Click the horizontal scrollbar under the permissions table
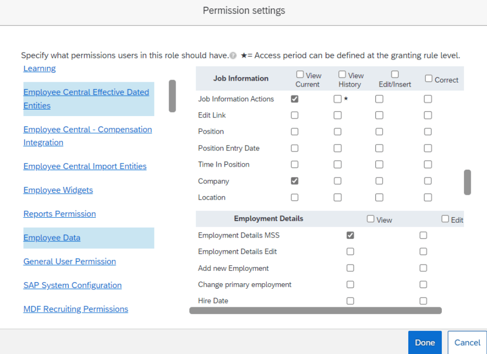487x354 pixels. pos(315,311)
